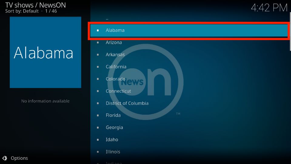Click the square bullet beside Colorado
Image resolution: width=291 pixels, height=164 pixels.
(x=98, y=79)
